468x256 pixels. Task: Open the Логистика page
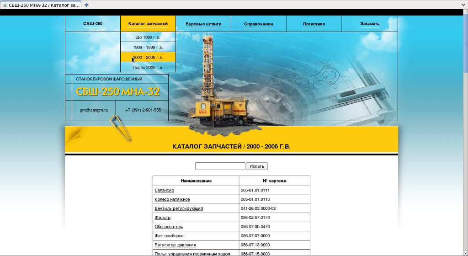(314, 24)
